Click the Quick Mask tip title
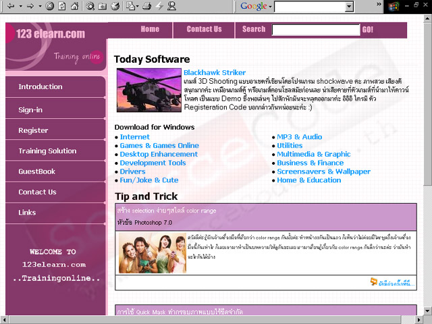This screenshot has height=324, width=432. 180,312
